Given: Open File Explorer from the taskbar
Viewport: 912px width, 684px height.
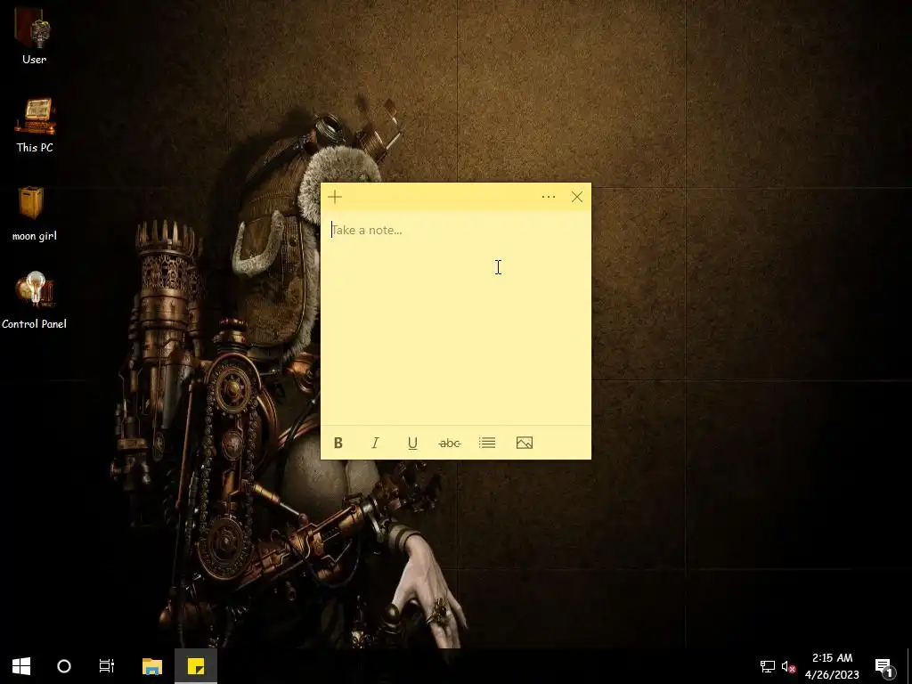Looking at the screenshot, I should click(x=152, y=666).
